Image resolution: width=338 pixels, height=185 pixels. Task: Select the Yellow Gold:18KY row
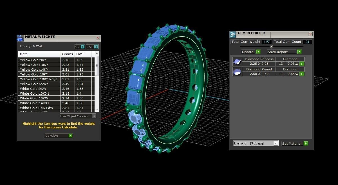[57, 74]
